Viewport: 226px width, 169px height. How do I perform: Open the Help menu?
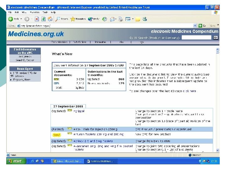click(53, 12)
